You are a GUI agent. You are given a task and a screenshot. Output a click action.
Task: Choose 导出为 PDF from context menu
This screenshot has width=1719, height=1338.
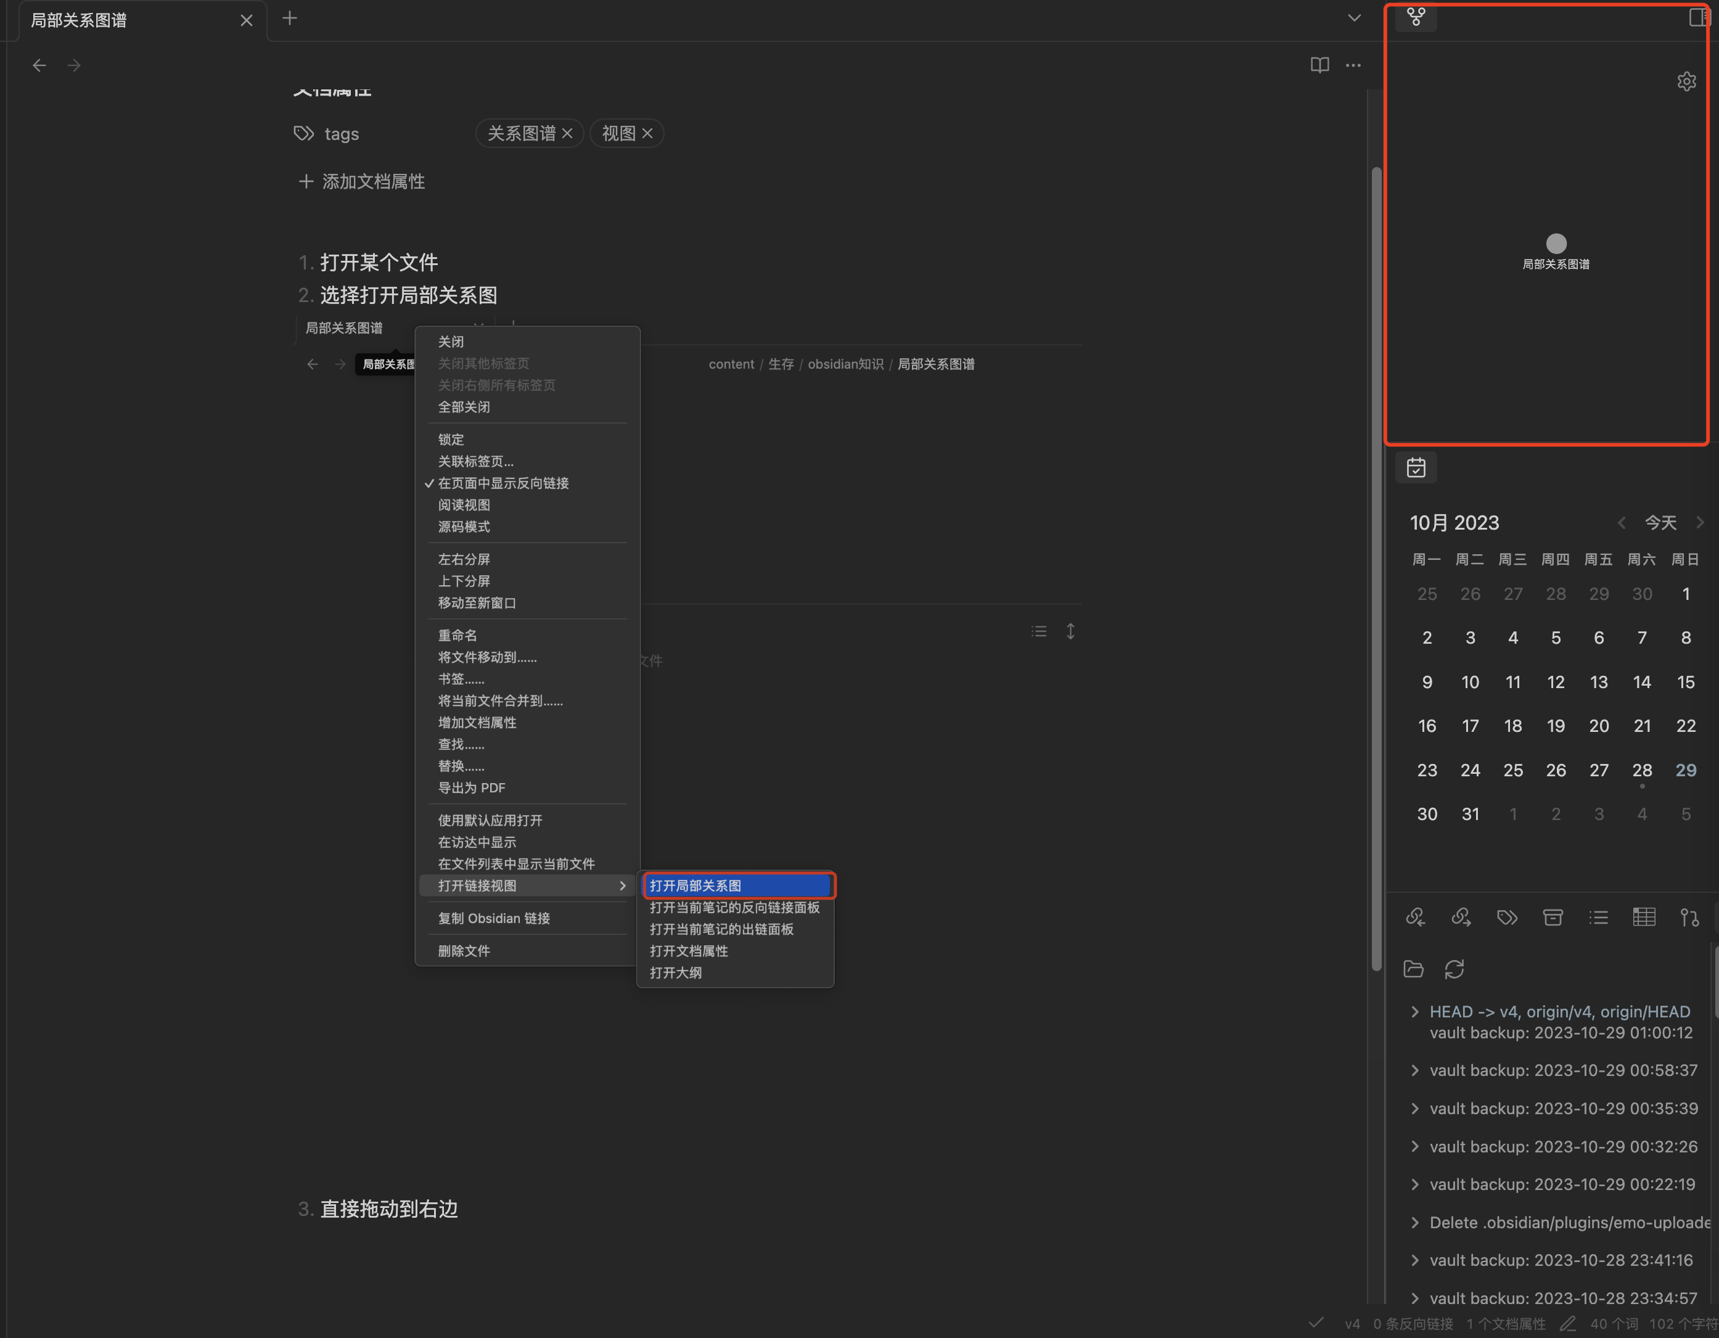[472, 788]
